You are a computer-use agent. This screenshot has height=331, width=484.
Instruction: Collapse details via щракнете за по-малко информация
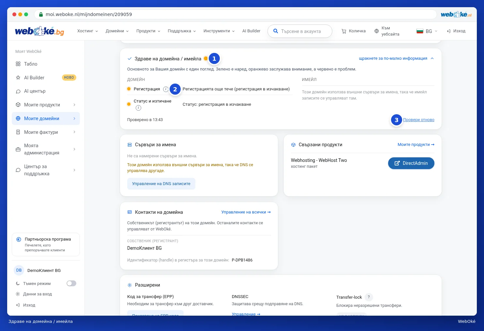pyautogui.click(x=396, y=58)
